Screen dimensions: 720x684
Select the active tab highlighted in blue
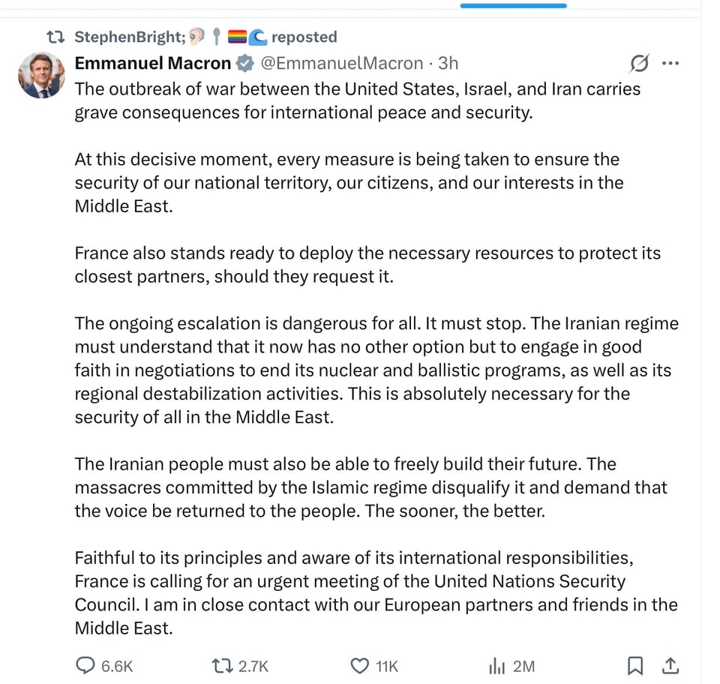(x=513, y=5)
